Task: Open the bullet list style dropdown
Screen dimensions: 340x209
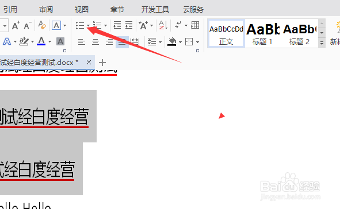Action: (x=88, y=25)
